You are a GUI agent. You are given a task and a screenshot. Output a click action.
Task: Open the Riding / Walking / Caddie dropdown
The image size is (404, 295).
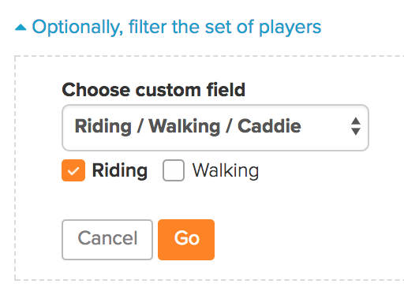[215, 128]
